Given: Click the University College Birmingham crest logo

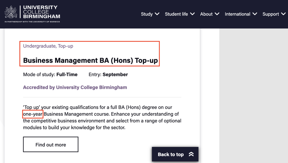Looking at the screenshot, I should click(11, 12).
